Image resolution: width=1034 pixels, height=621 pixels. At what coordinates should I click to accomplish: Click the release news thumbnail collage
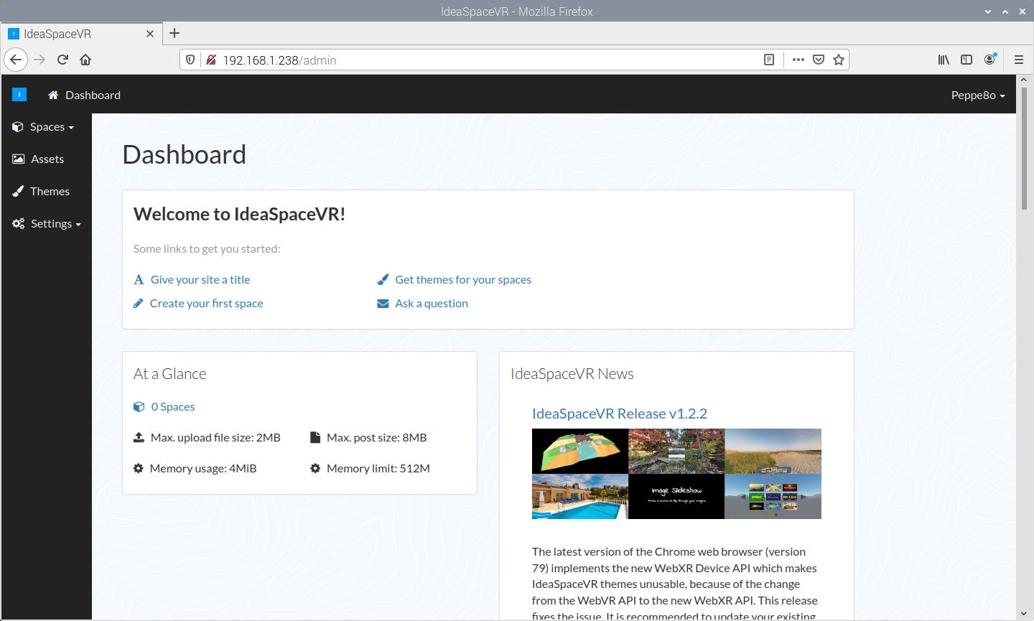coord(676,474)
